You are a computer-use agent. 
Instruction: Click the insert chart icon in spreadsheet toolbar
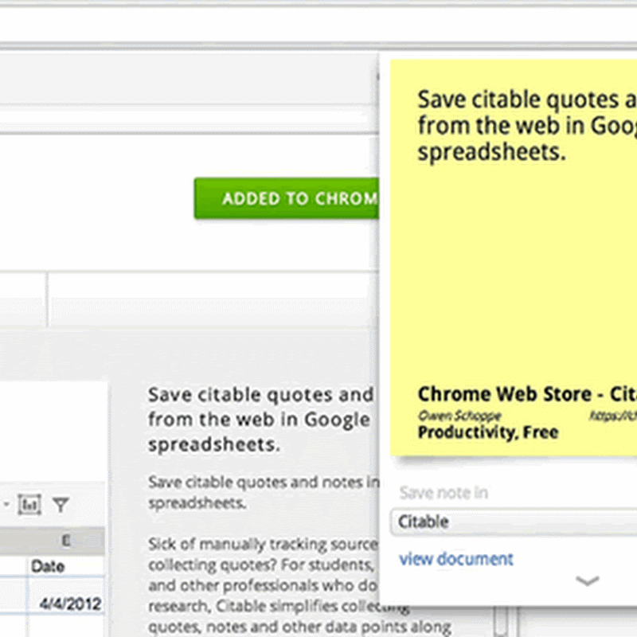click(x=29, y=505)
